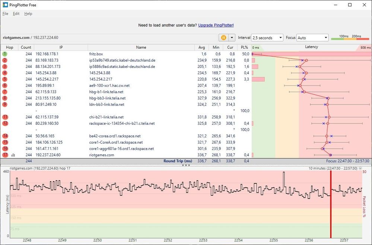
Task: Select hop 1 green circle icon
Action: point(5,54)
